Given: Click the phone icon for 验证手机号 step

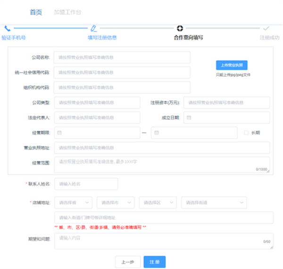Looking at the screenshot, I should [x=8, y=28].
